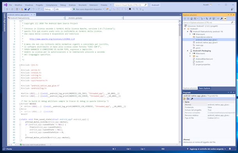Open the Android1.NativeActivity scope dropdown
This screenshot has height=153, width=238.
click(x=64, y=18)
